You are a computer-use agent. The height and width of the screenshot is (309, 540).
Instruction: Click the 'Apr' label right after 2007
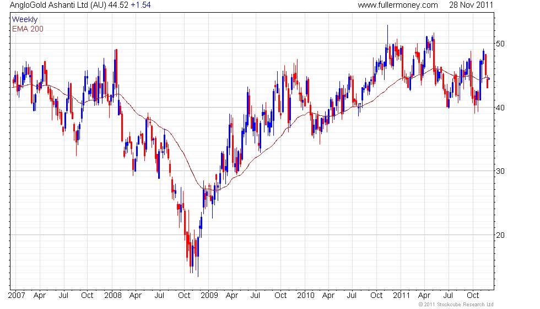pyautogui.click(x=40, y=296)
